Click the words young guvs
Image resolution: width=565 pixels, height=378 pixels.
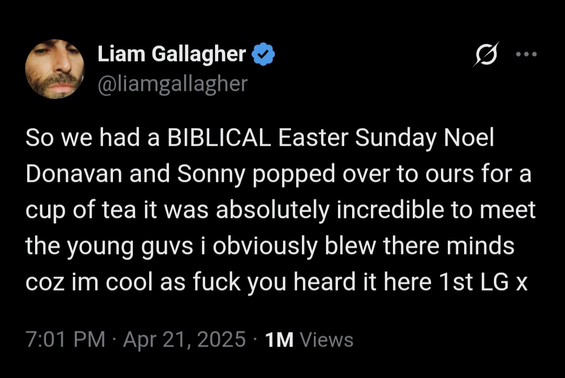[x=130, y=246]
